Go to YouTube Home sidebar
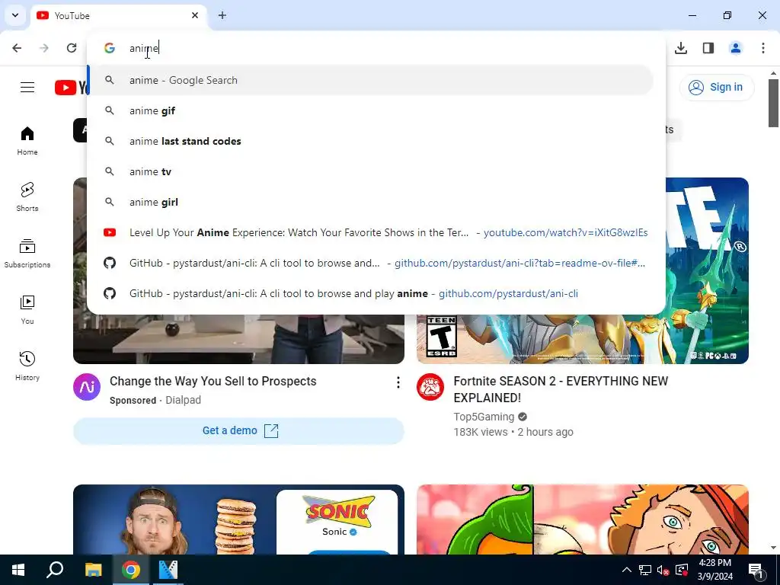This screenshot has height=585, width=780. coord(27,141)
